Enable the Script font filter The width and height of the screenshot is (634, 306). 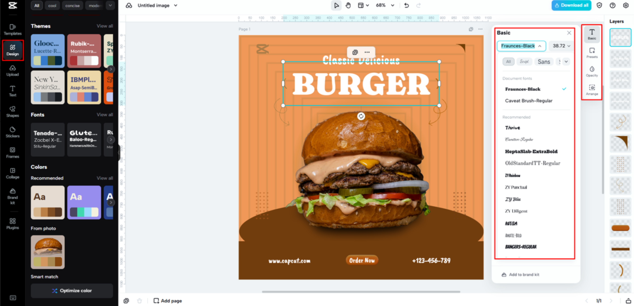click(x=524, y=61)
